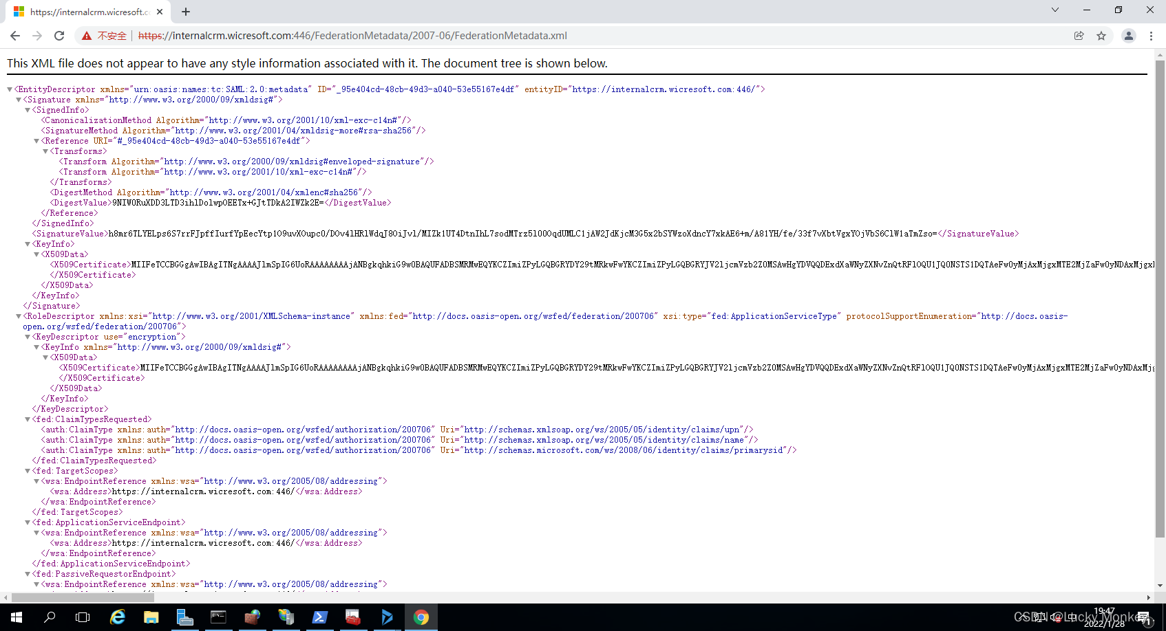Collapse the first KeyInfo node under Signature
Image resolution: width=1166 pixels, height=631 pixels.
[28, 244]
